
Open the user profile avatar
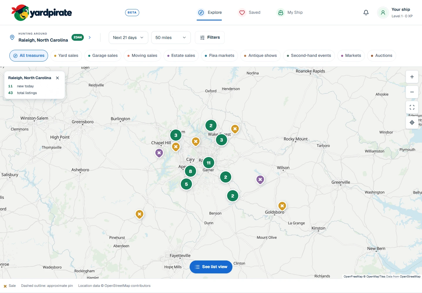tap(383, 13)
